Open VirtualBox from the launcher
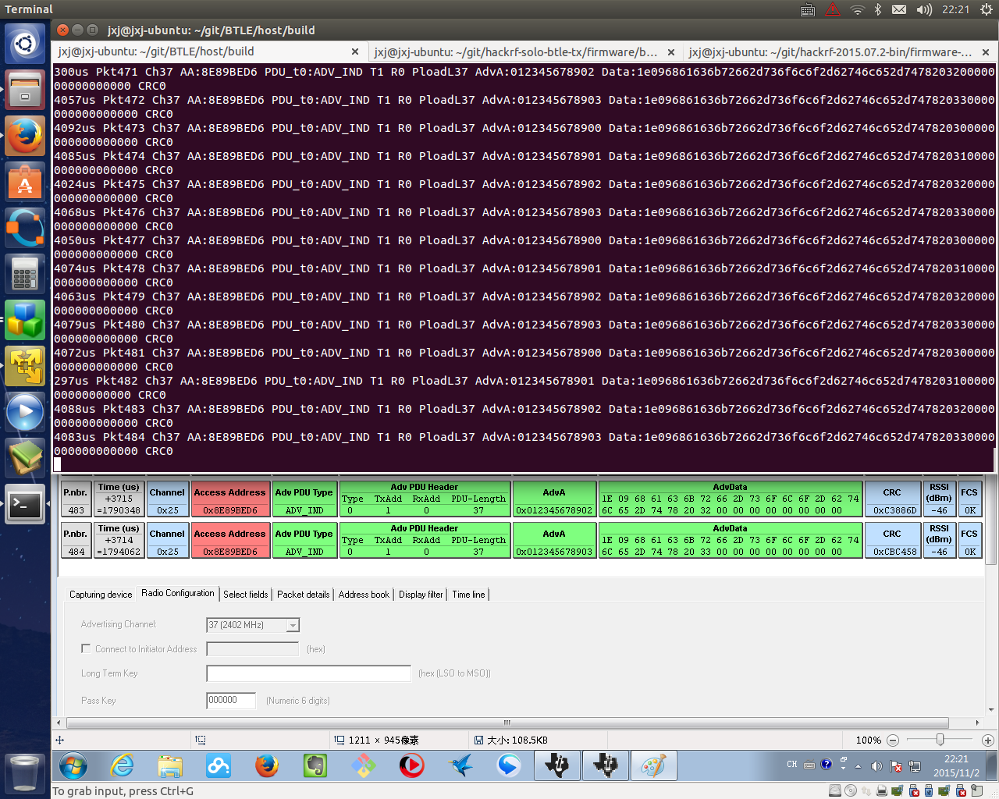 point(25,320)
